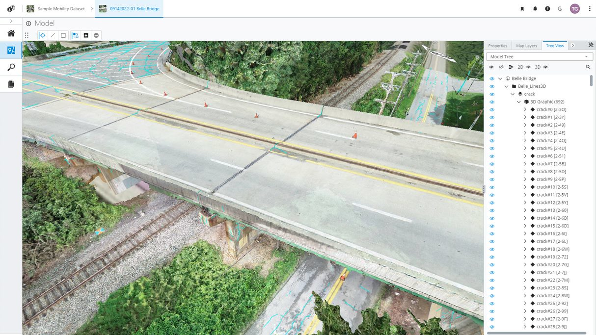Click the add (plus) toolbar icon
The height and width of the screenshot is (335, 596).
point(86,35)
